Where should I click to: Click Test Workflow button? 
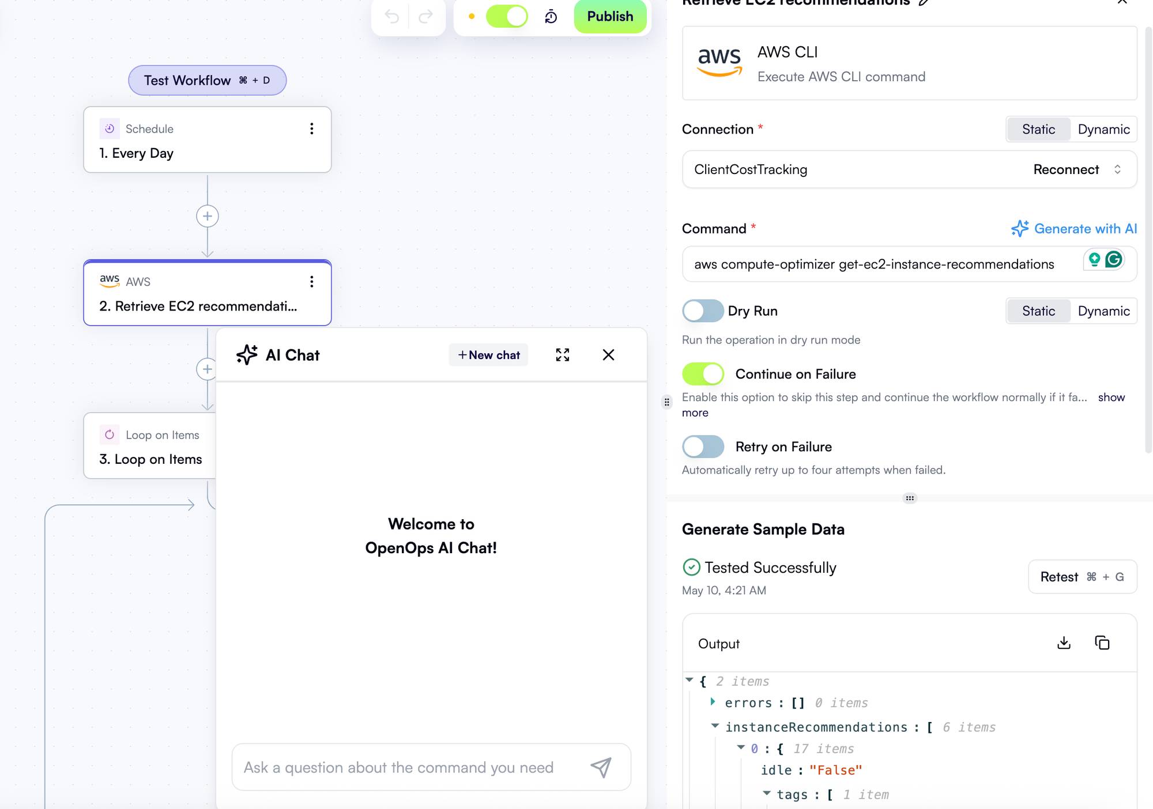(x=207, y=80)
